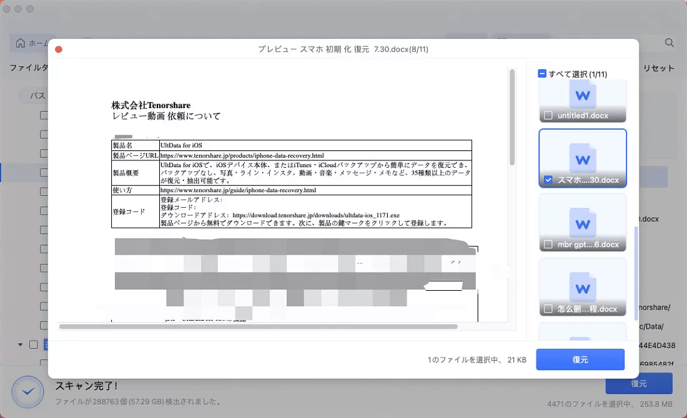The height and width of the screenshot is (418, 687).
Task: Check the 怎么删...程.docx checkbox
Action: (548, 309)
